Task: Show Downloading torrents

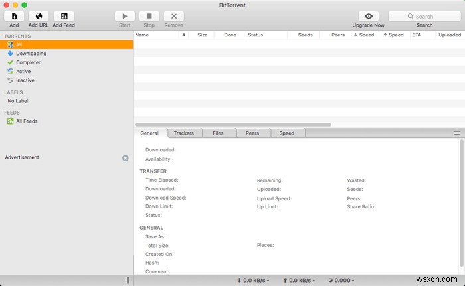Action: coord(31,54)
